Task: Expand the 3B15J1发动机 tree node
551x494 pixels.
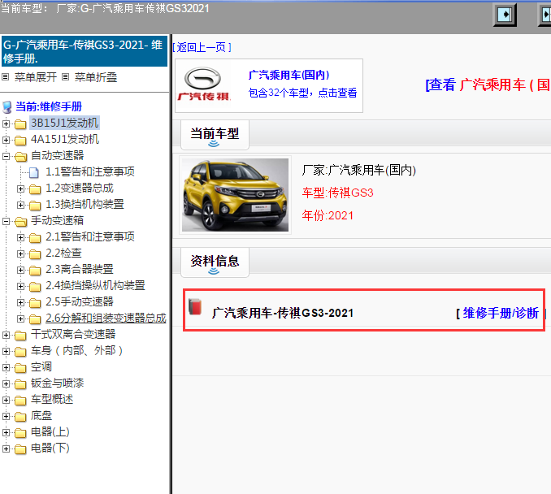Action: click(6, 123)
